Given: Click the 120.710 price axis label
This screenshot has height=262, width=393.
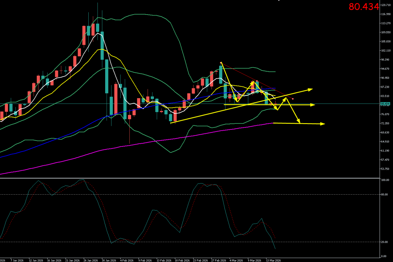Looking at the screenshot, I should coord(386,5).
